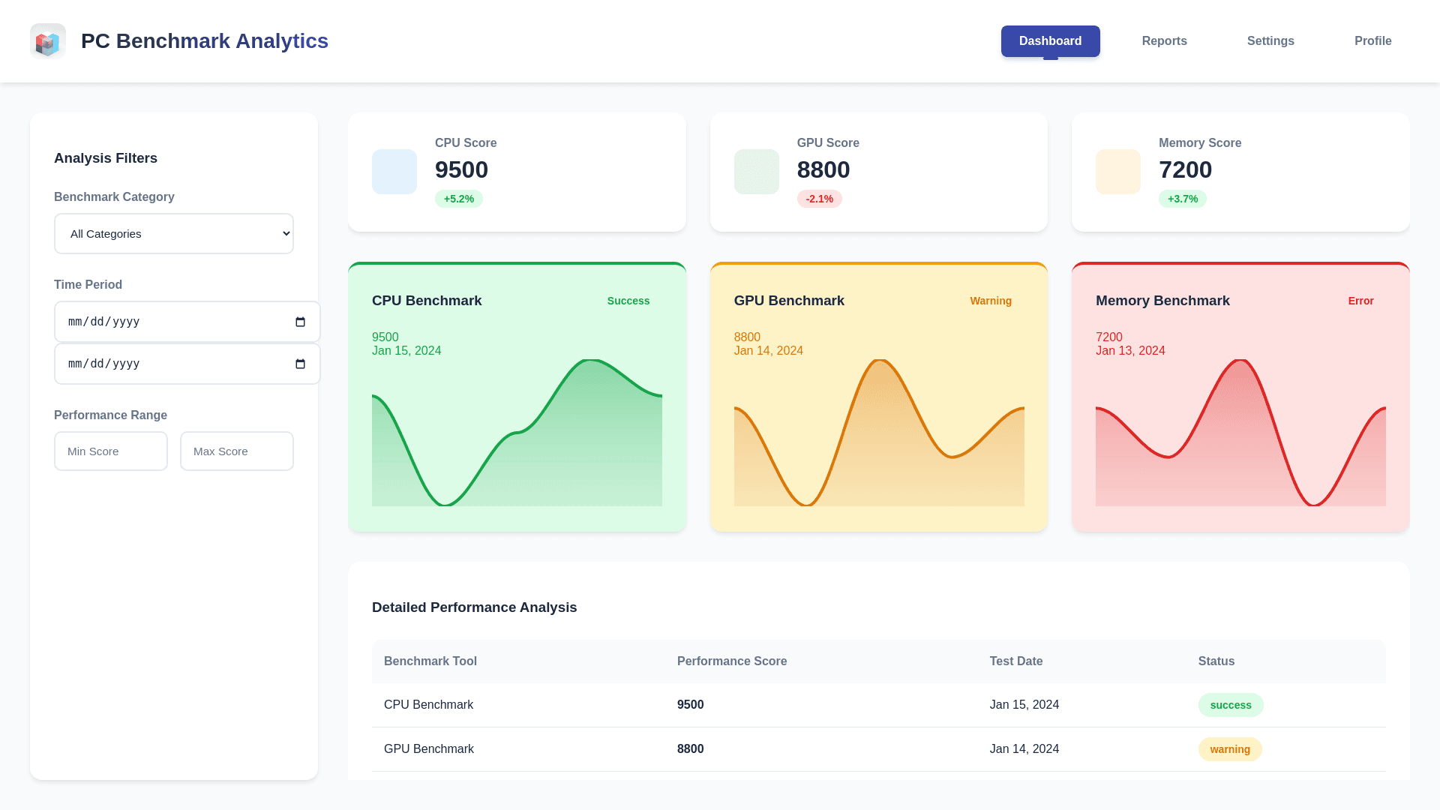Click the Performance Score column header
The image size is (1440, 810).
click(731, 661)
